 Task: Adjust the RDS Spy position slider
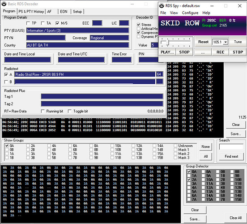click(x=168, y=42)
